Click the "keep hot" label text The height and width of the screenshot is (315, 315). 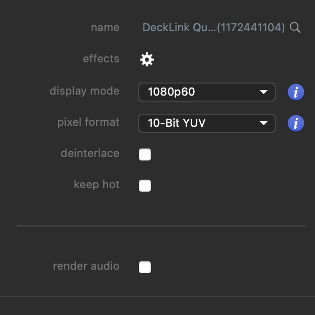coord(97,185)
